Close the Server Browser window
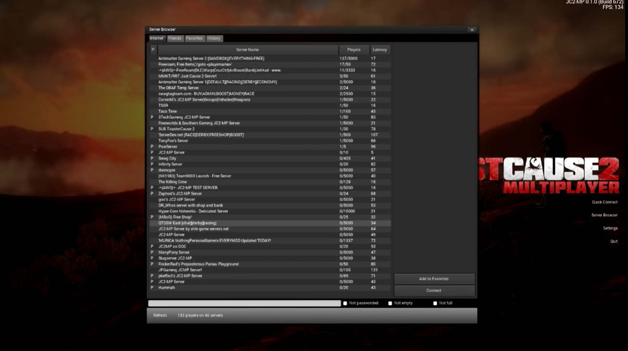 tap(472, 30)
